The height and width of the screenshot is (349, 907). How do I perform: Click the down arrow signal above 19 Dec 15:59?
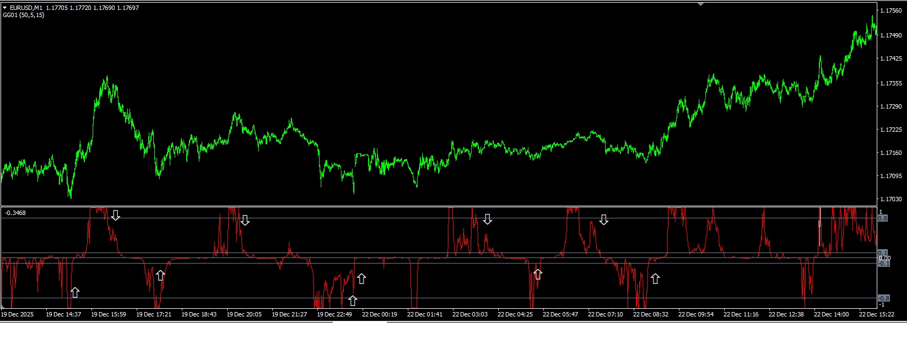[115, 215]
